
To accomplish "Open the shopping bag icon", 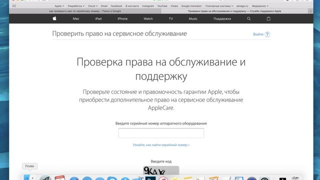I will point(268,18).
